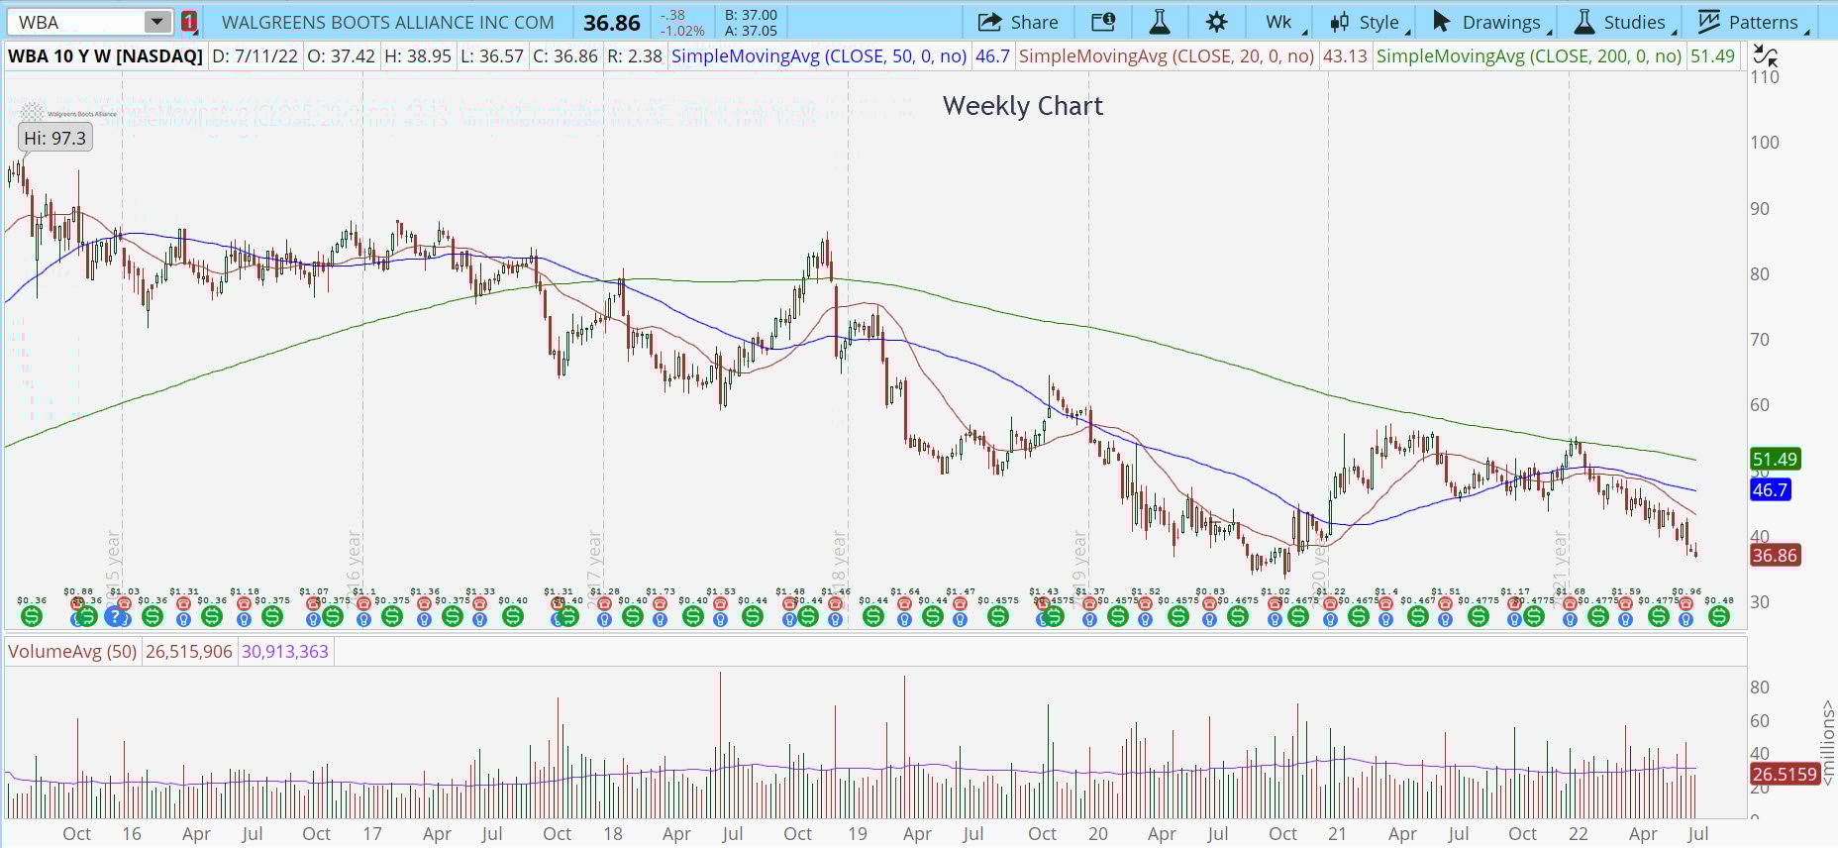1838x848 pixels.
Task: Click the Share button in the toolbar
Action: pyautogui.click(x=1018, y=22)
